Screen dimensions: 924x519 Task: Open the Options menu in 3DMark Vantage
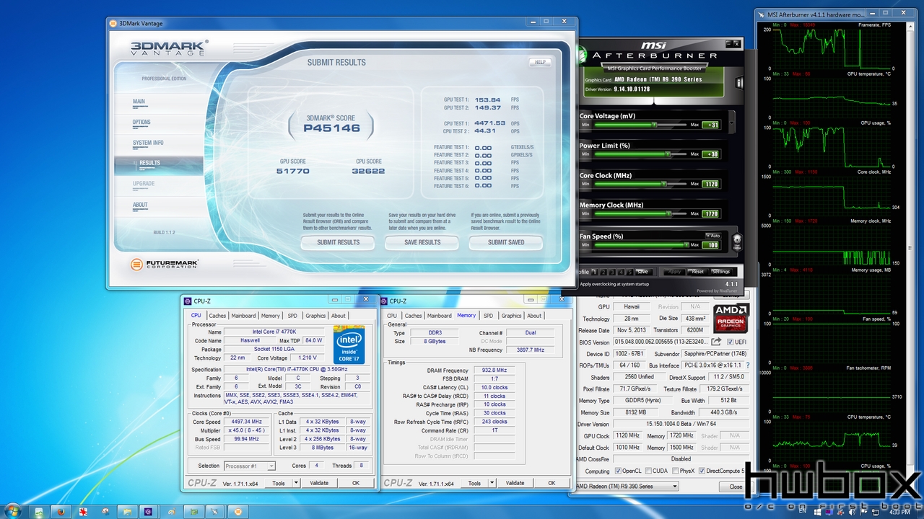(141, 123)
